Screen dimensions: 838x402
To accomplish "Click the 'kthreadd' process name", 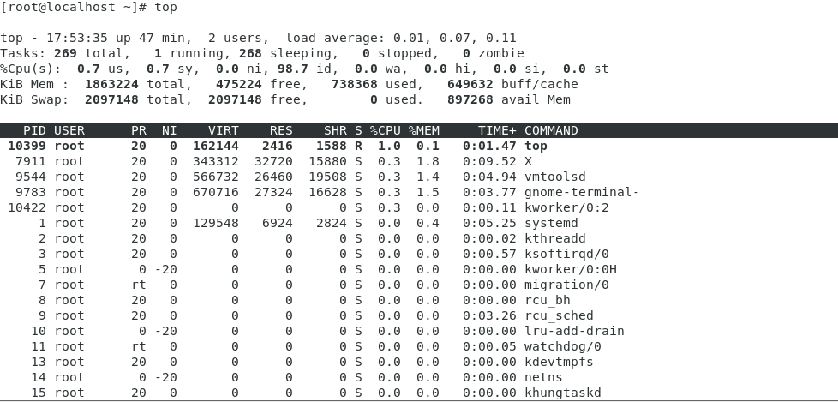I will [555, 239].
